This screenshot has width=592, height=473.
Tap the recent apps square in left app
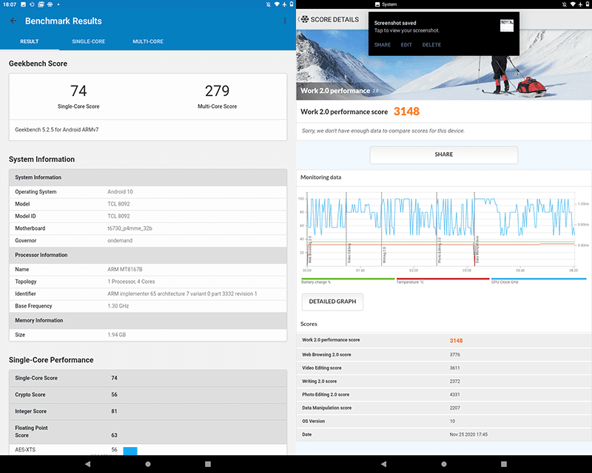click(x=208, y=464)
